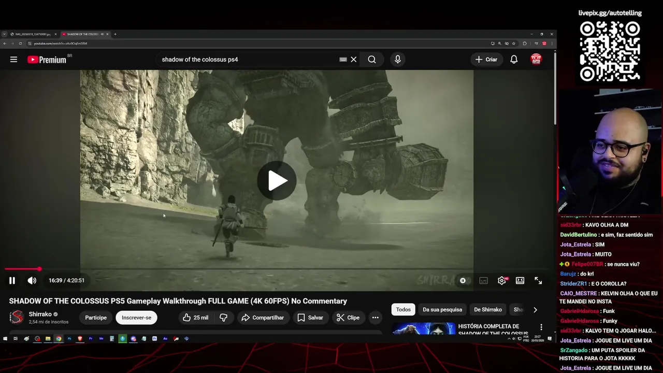Open the tab search dropdown in Chrome
663x373 pixels.
4,34
